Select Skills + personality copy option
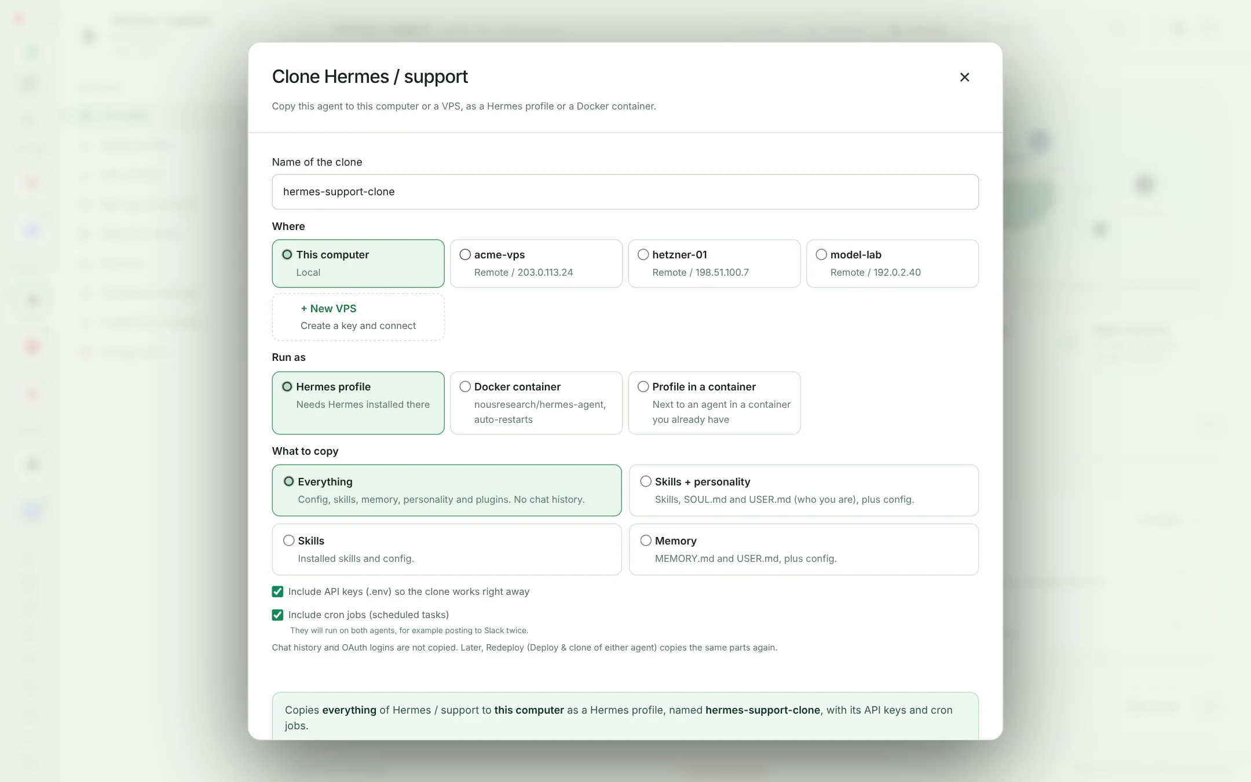Screen dimensions: 1251x782 click(804, 490)
